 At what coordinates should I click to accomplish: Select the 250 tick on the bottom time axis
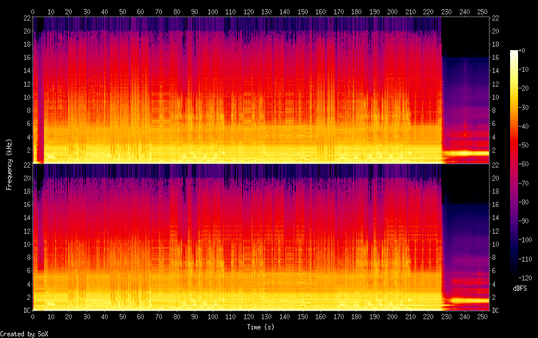482,316
